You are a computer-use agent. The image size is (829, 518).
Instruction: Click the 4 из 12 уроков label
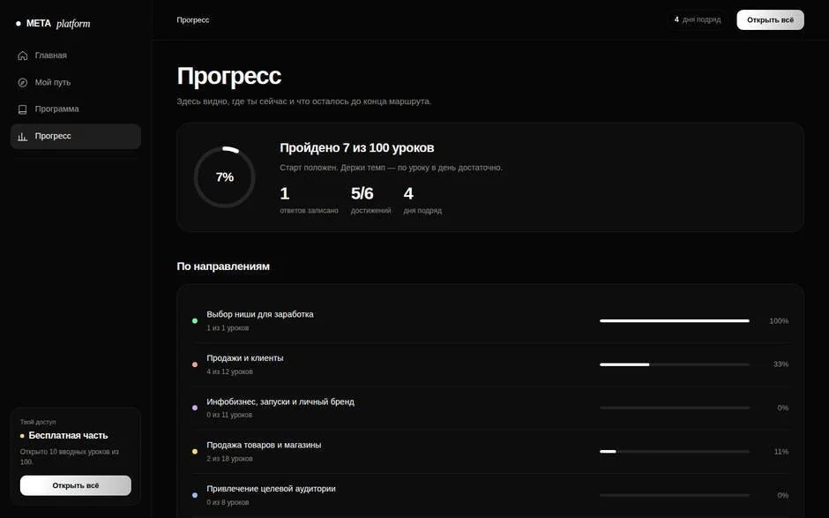coord(229,372)
